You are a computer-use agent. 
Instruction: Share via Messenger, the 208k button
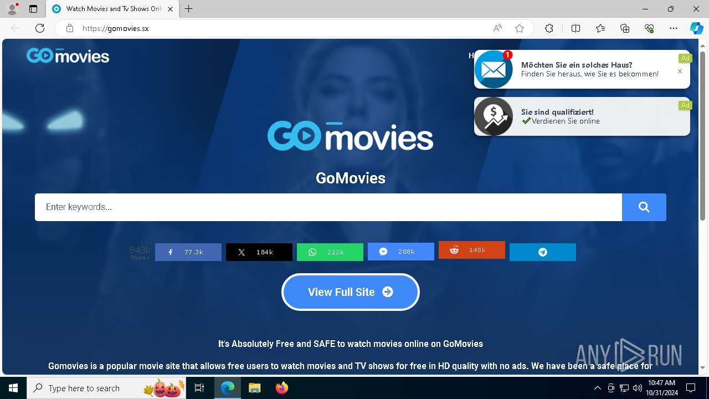(x=401, y=252)
